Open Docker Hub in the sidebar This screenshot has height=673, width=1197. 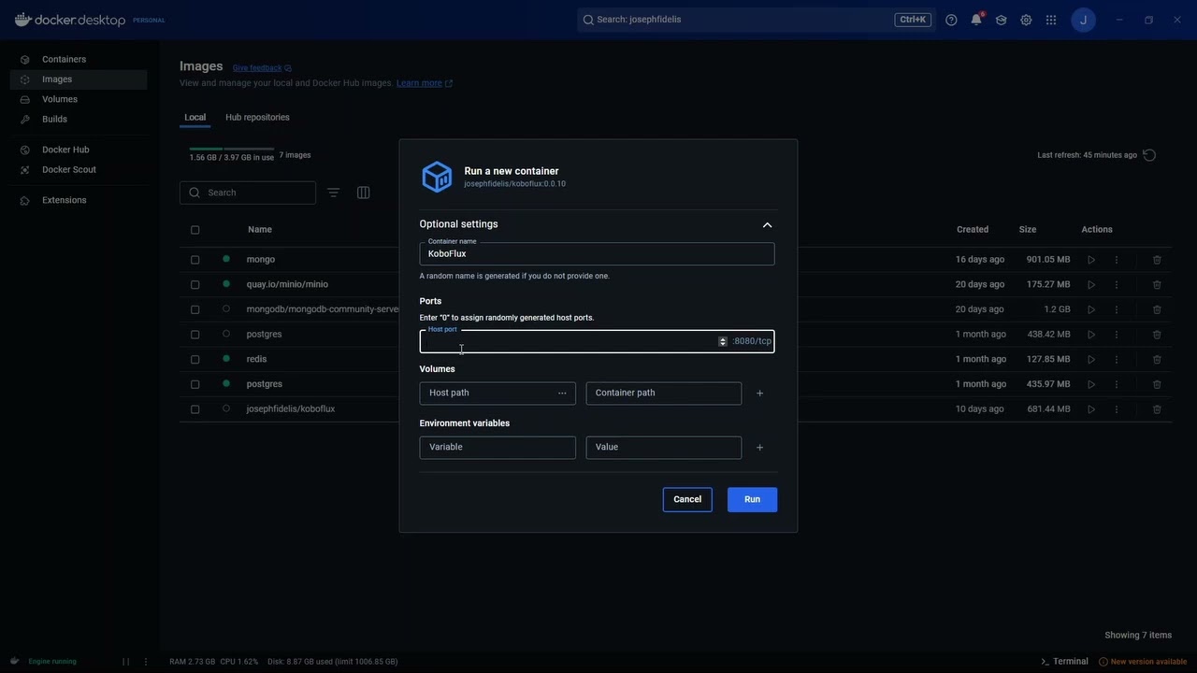pos(65,150)
